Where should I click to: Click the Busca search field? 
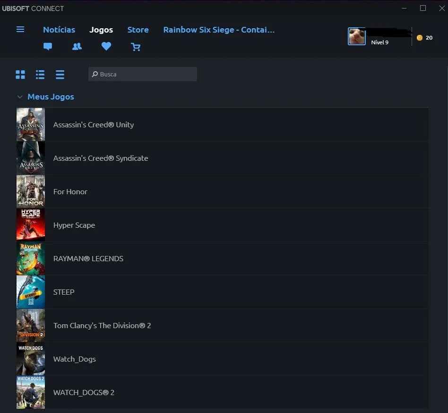[x=143, y=74]
